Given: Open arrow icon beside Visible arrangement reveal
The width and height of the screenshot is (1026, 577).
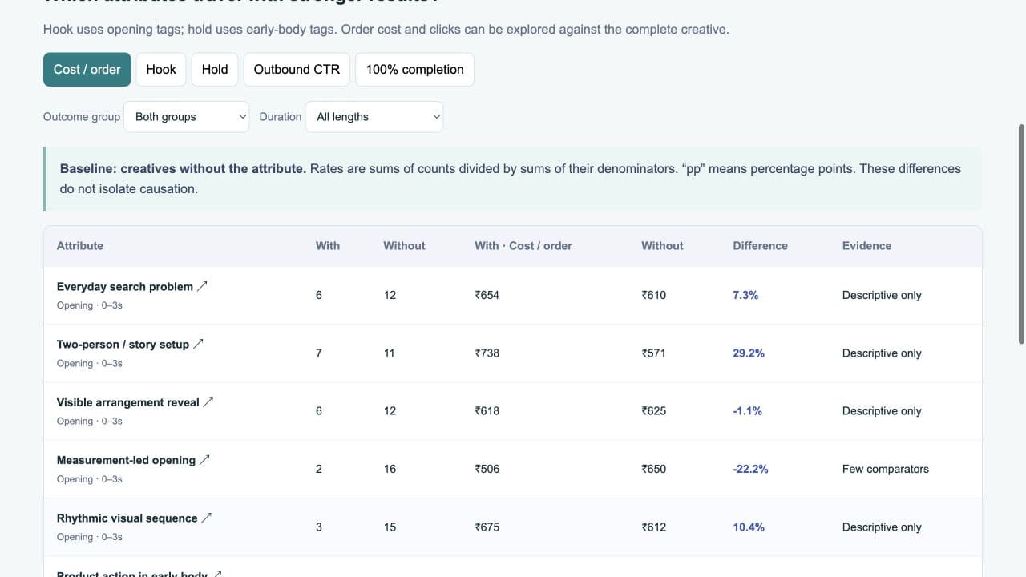Looking at the screenshot, I should pos(208,402).
